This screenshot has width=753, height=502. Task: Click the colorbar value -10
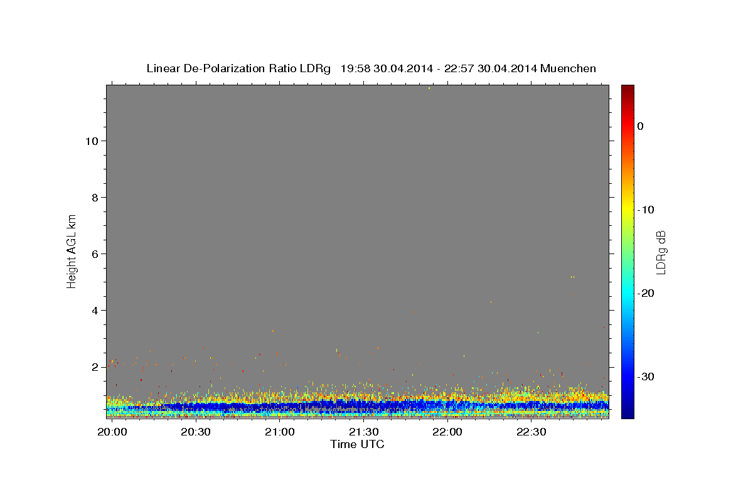(646, 210)
